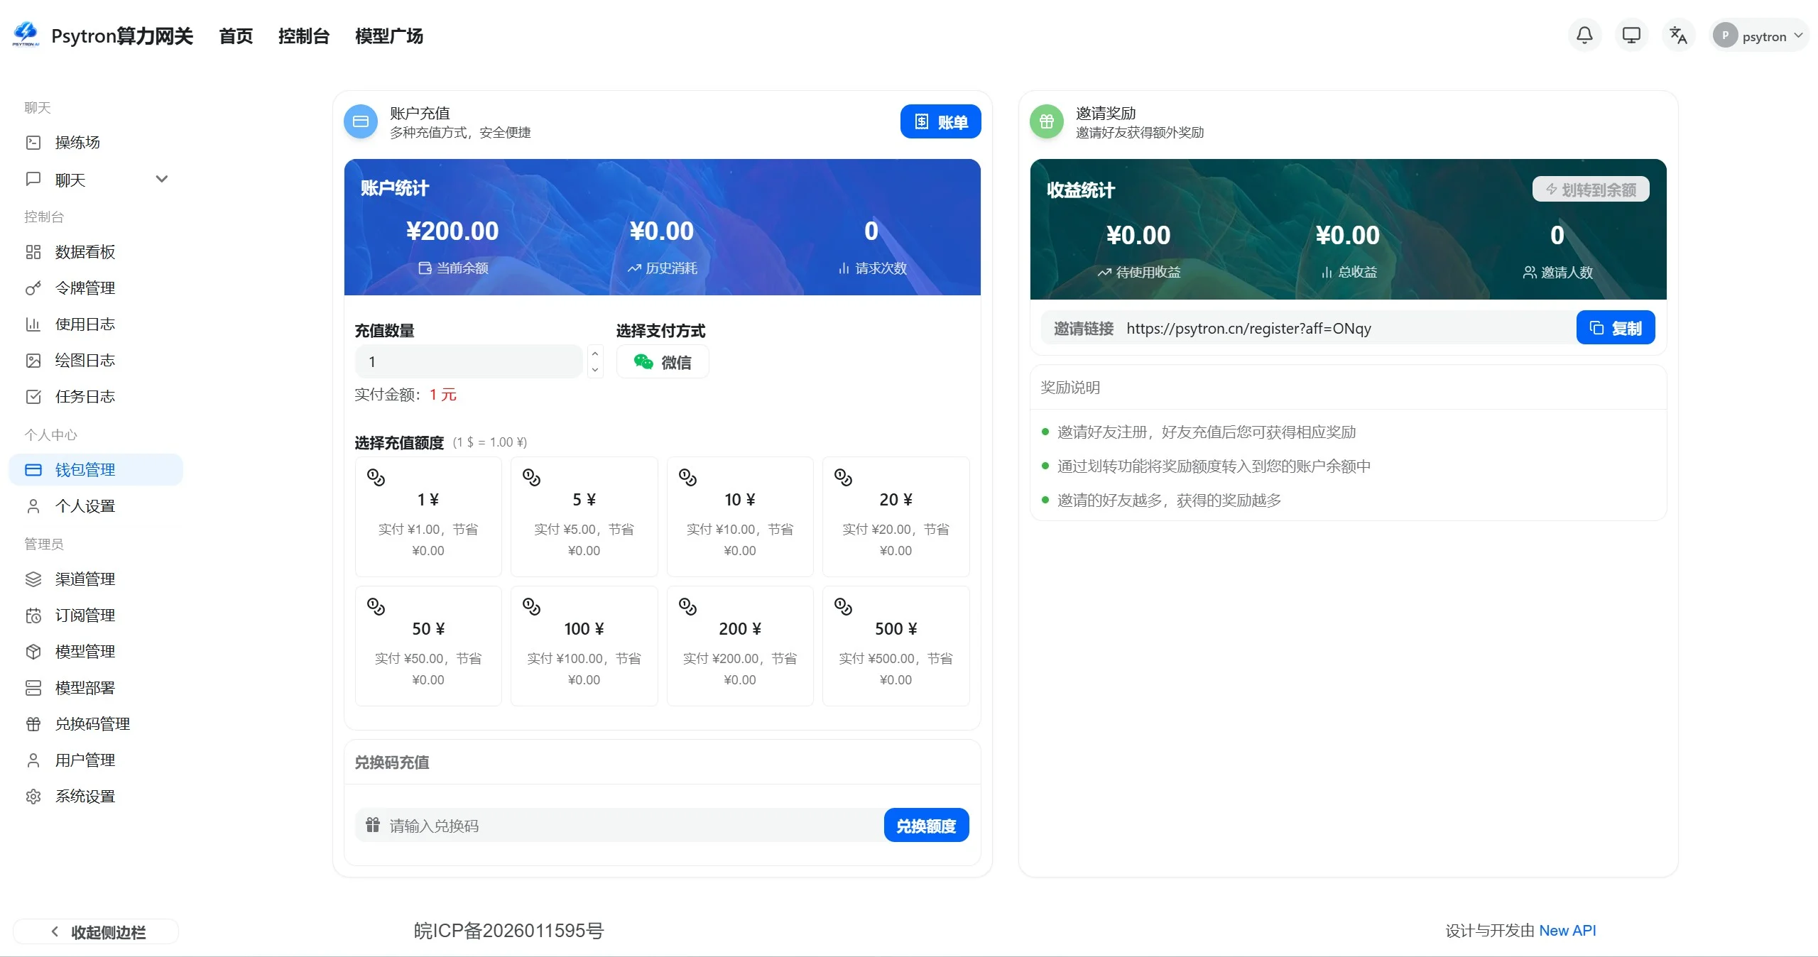Image resolution: width=1818 pixels, height=957 pixels.
Task: Click the Psytron logo icon
Action: click(x=26, y=34)
